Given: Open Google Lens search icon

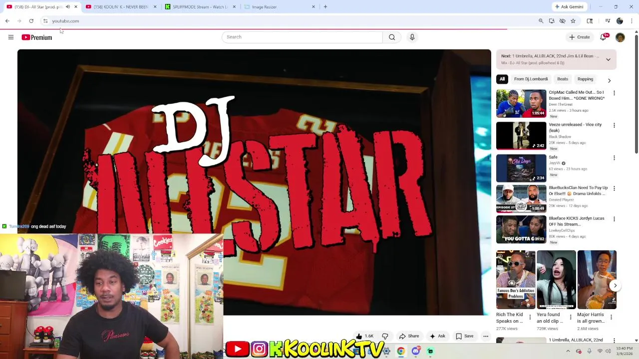Looking at the screenshot, I should coord(590,21).
